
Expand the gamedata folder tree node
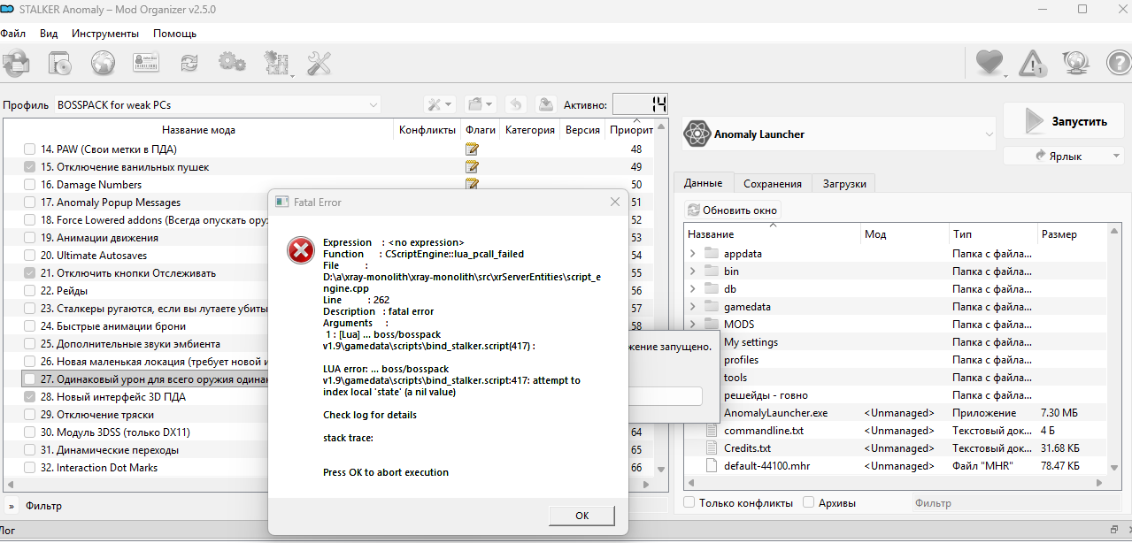[x=692, y=307]
